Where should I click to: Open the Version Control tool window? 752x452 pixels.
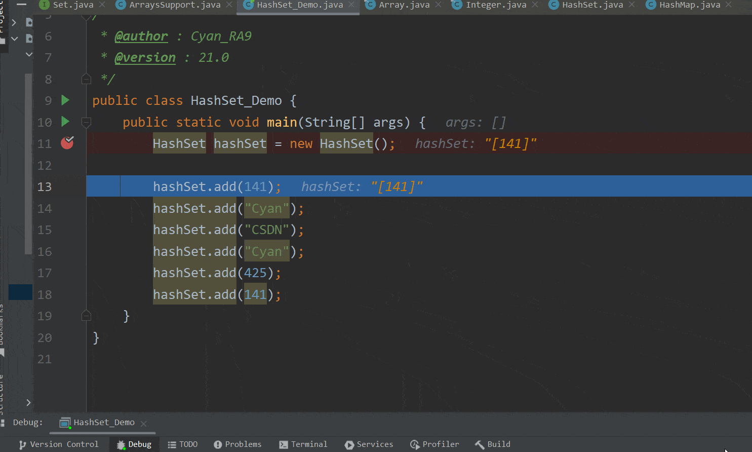[x=59, y=444]
